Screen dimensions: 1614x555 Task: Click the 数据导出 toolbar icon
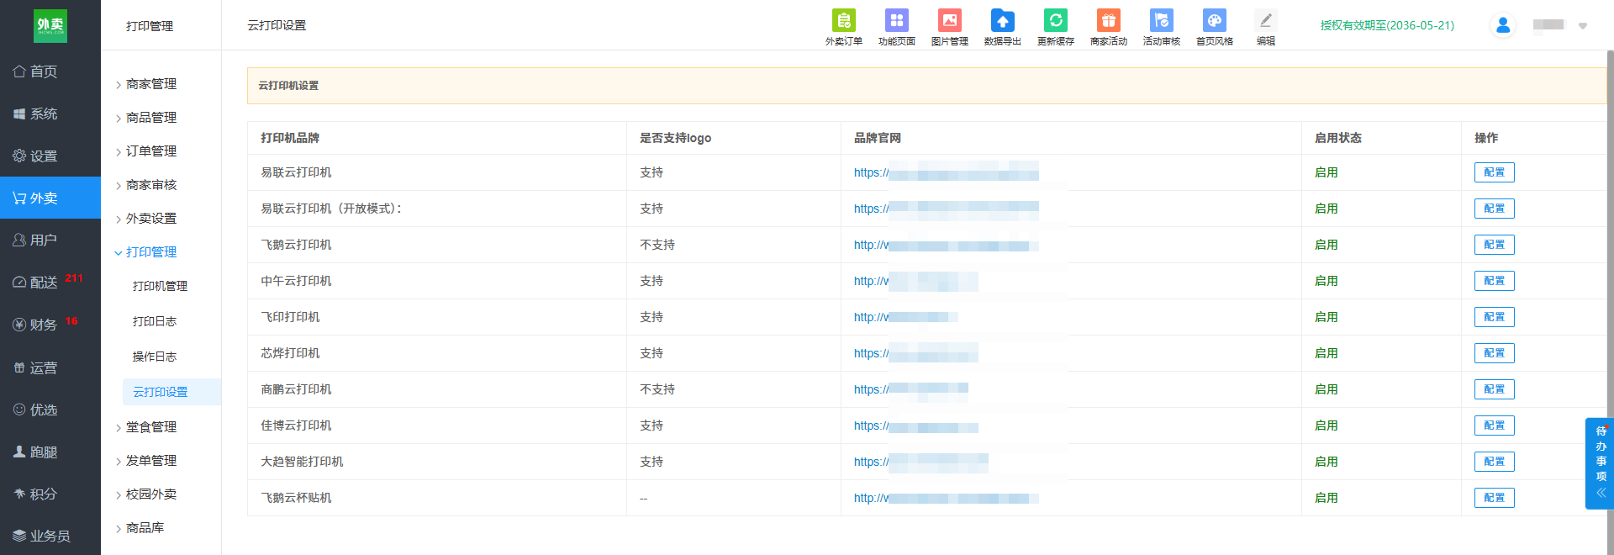point(1002,27)
